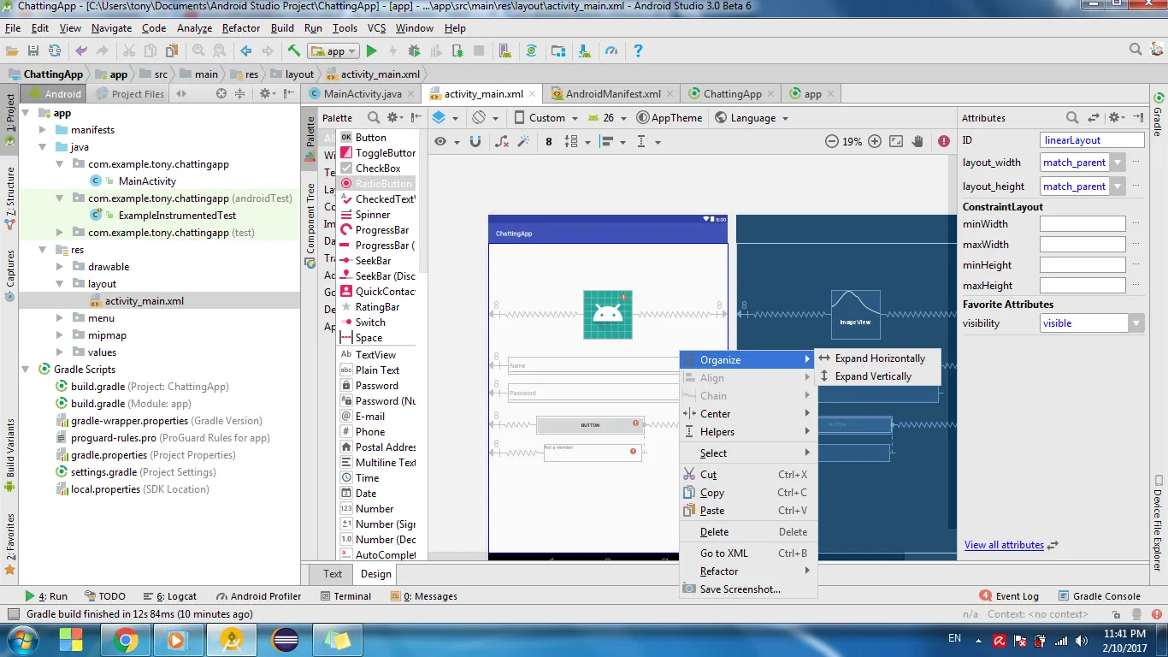Click the ID input field
Viewport: 1168px width, 657px height.
(1092, 140)
